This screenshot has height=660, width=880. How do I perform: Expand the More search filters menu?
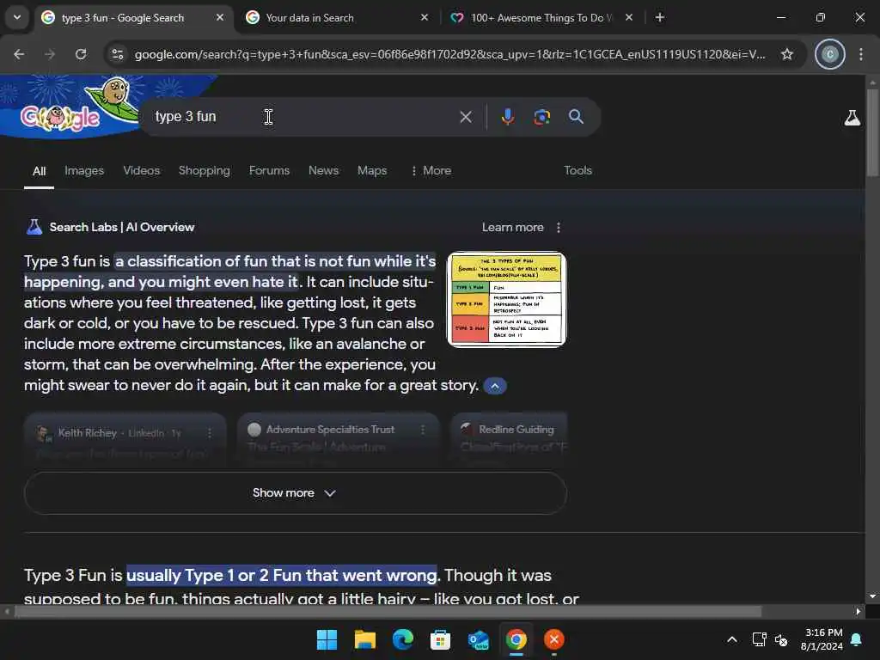point(431,170)
